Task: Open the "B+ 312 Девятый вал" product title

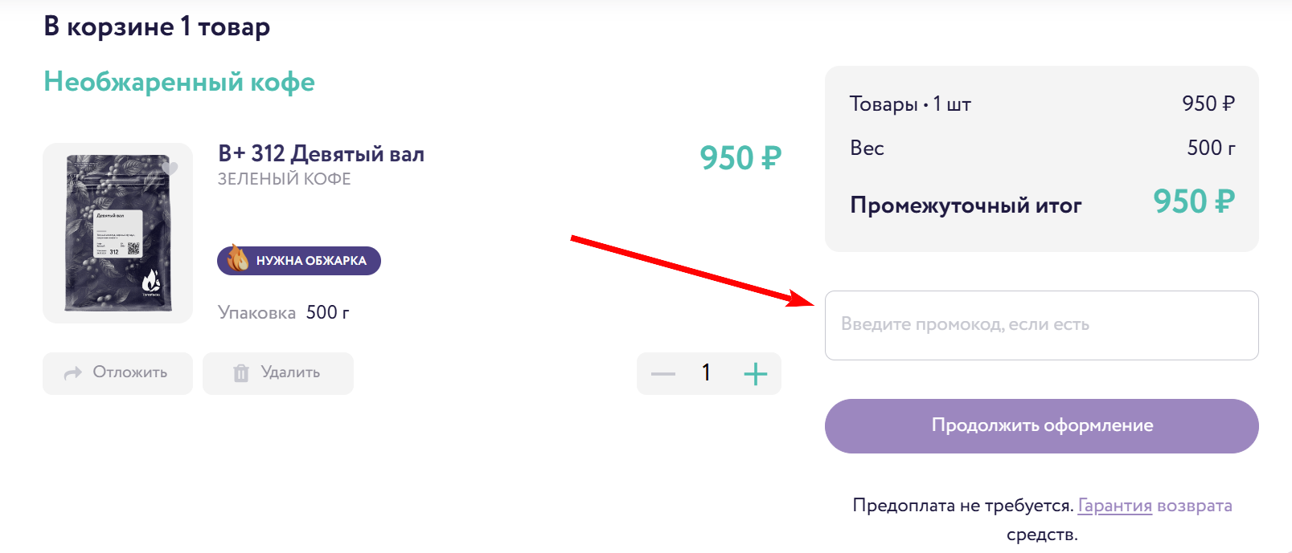Action: click(x=321, y=153)
